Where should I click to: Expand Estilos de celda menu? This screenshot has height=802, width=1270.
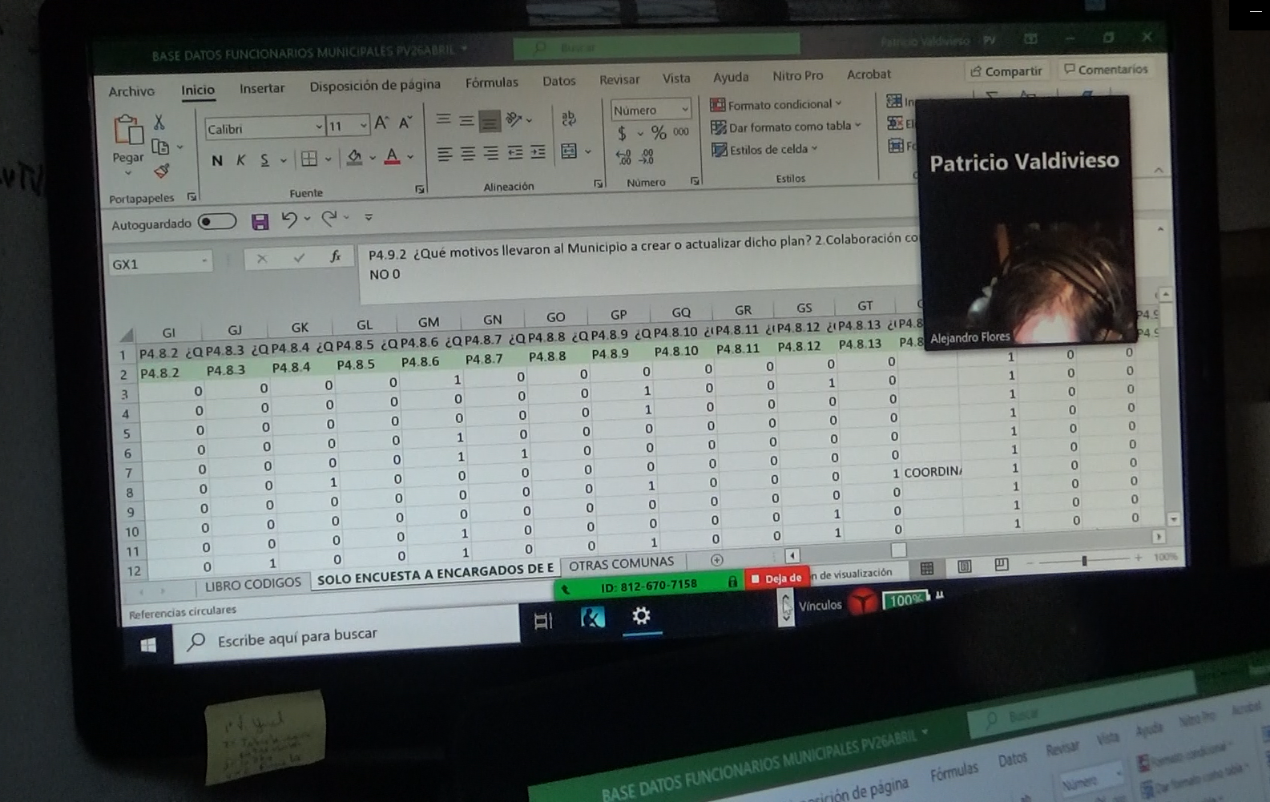pos(764,149)
